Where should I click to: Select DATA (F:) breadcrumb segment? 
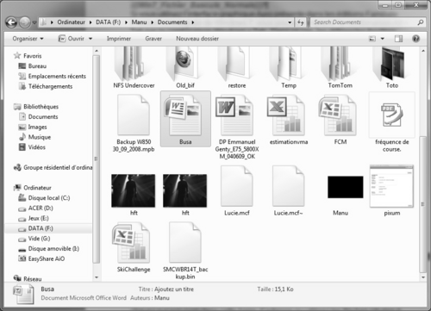[108, 22]
